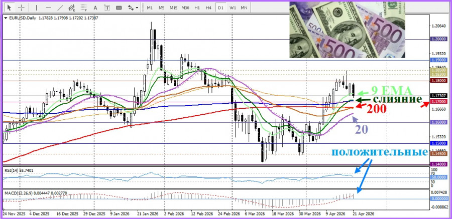Click the 1.18500 price level label
Image resolution: width=452 pixels, height=219 pixels.
click(x=439, y=70)
